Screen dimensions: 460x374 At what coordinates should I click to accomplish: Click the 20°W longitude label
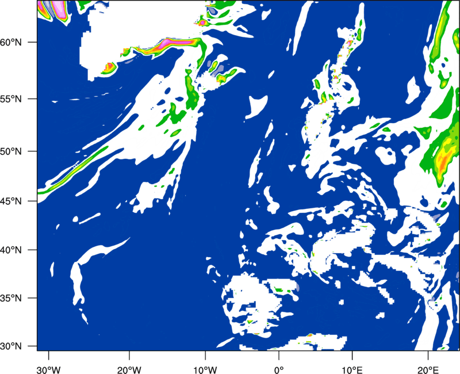[129, 370]
